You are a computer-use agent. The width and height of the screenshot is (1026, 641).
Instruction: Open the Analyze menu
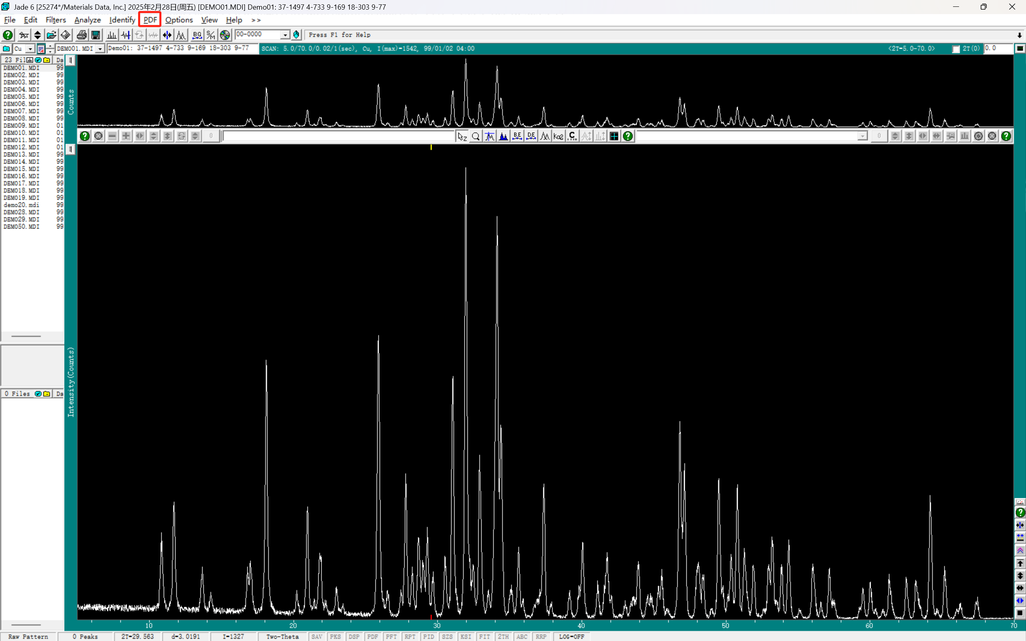pos(87,20)
